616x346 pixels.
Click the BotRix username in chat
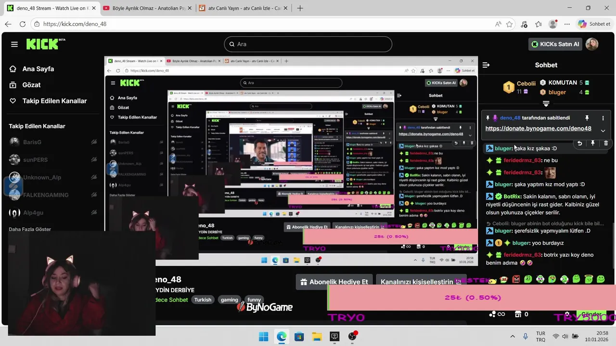coord(513,197)
